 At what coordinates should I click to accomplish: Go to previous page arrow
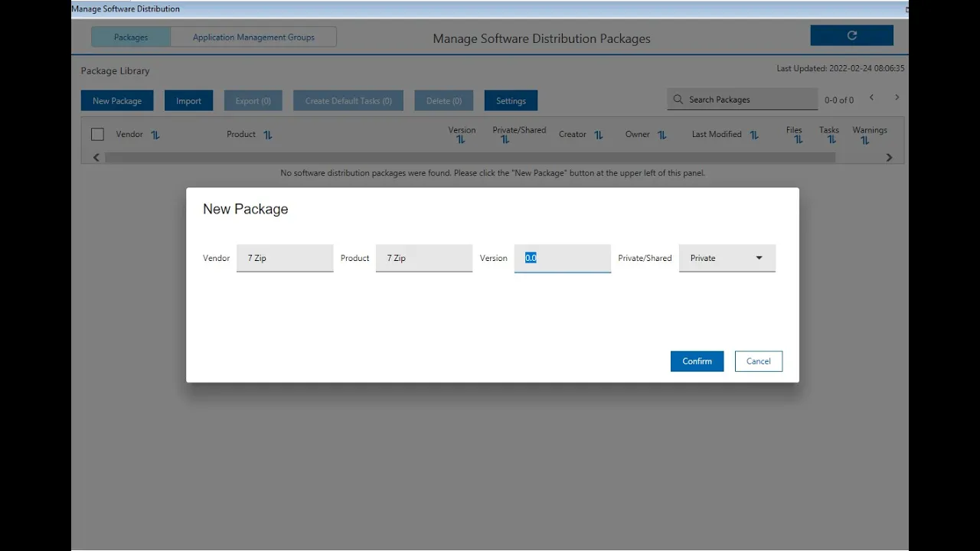point(871,98)
